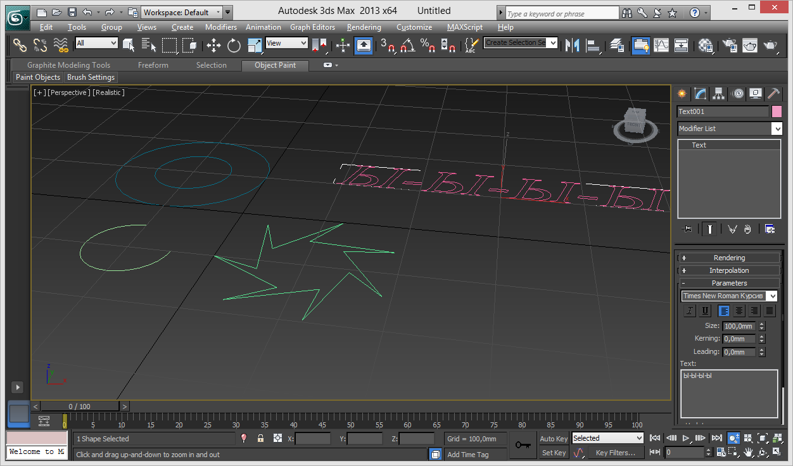Open the Utilities panel hammer icon

tap(774, 94)
